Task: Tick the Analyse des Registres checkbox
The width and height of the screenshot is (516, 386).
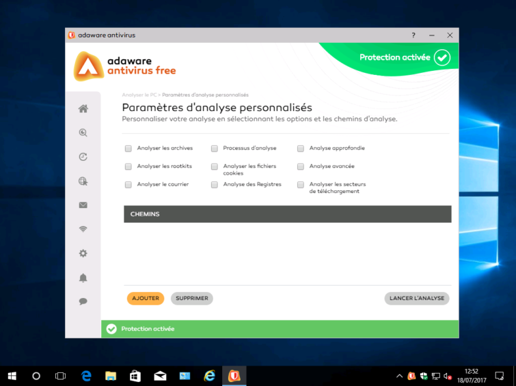Action: click(215, 185)
